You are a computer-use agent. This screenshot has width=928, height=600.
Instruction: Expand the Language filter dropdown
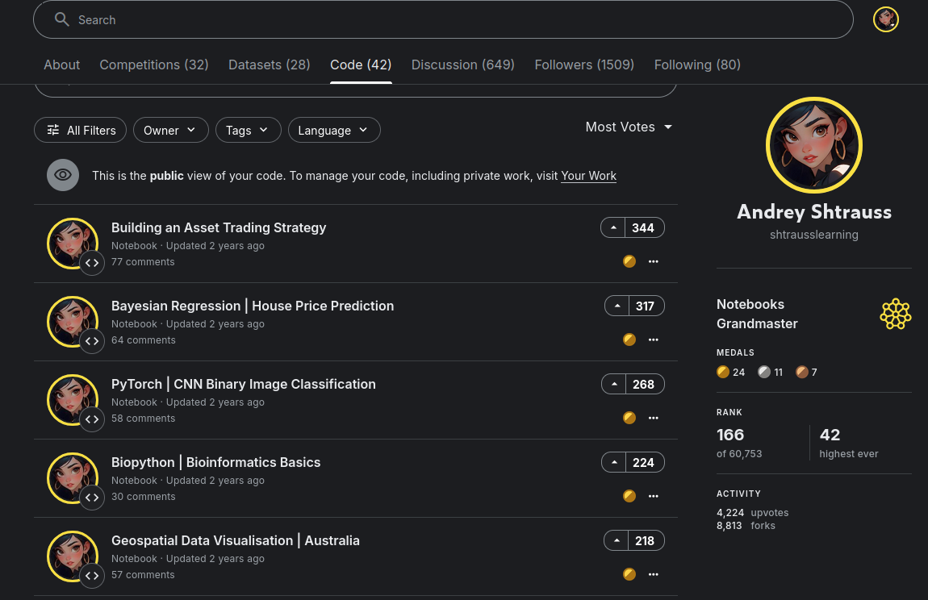click(x=334, y=130)
